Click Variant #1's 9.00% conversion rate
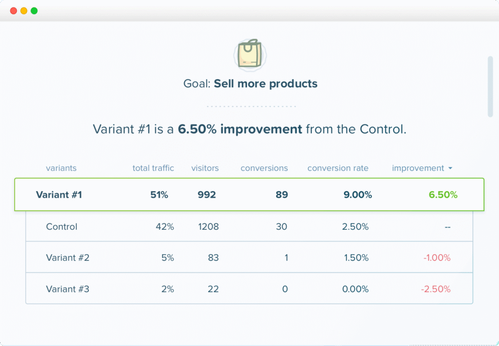 [357, 194]
